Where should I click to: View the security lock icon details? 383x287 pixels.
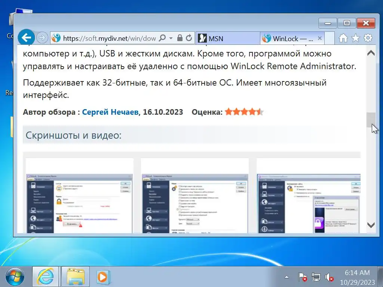tap(180, 38)
